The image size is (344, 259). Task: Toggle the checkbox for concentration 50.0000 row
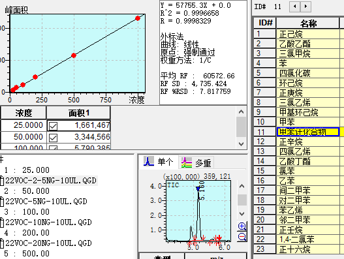tap(53, 138)
